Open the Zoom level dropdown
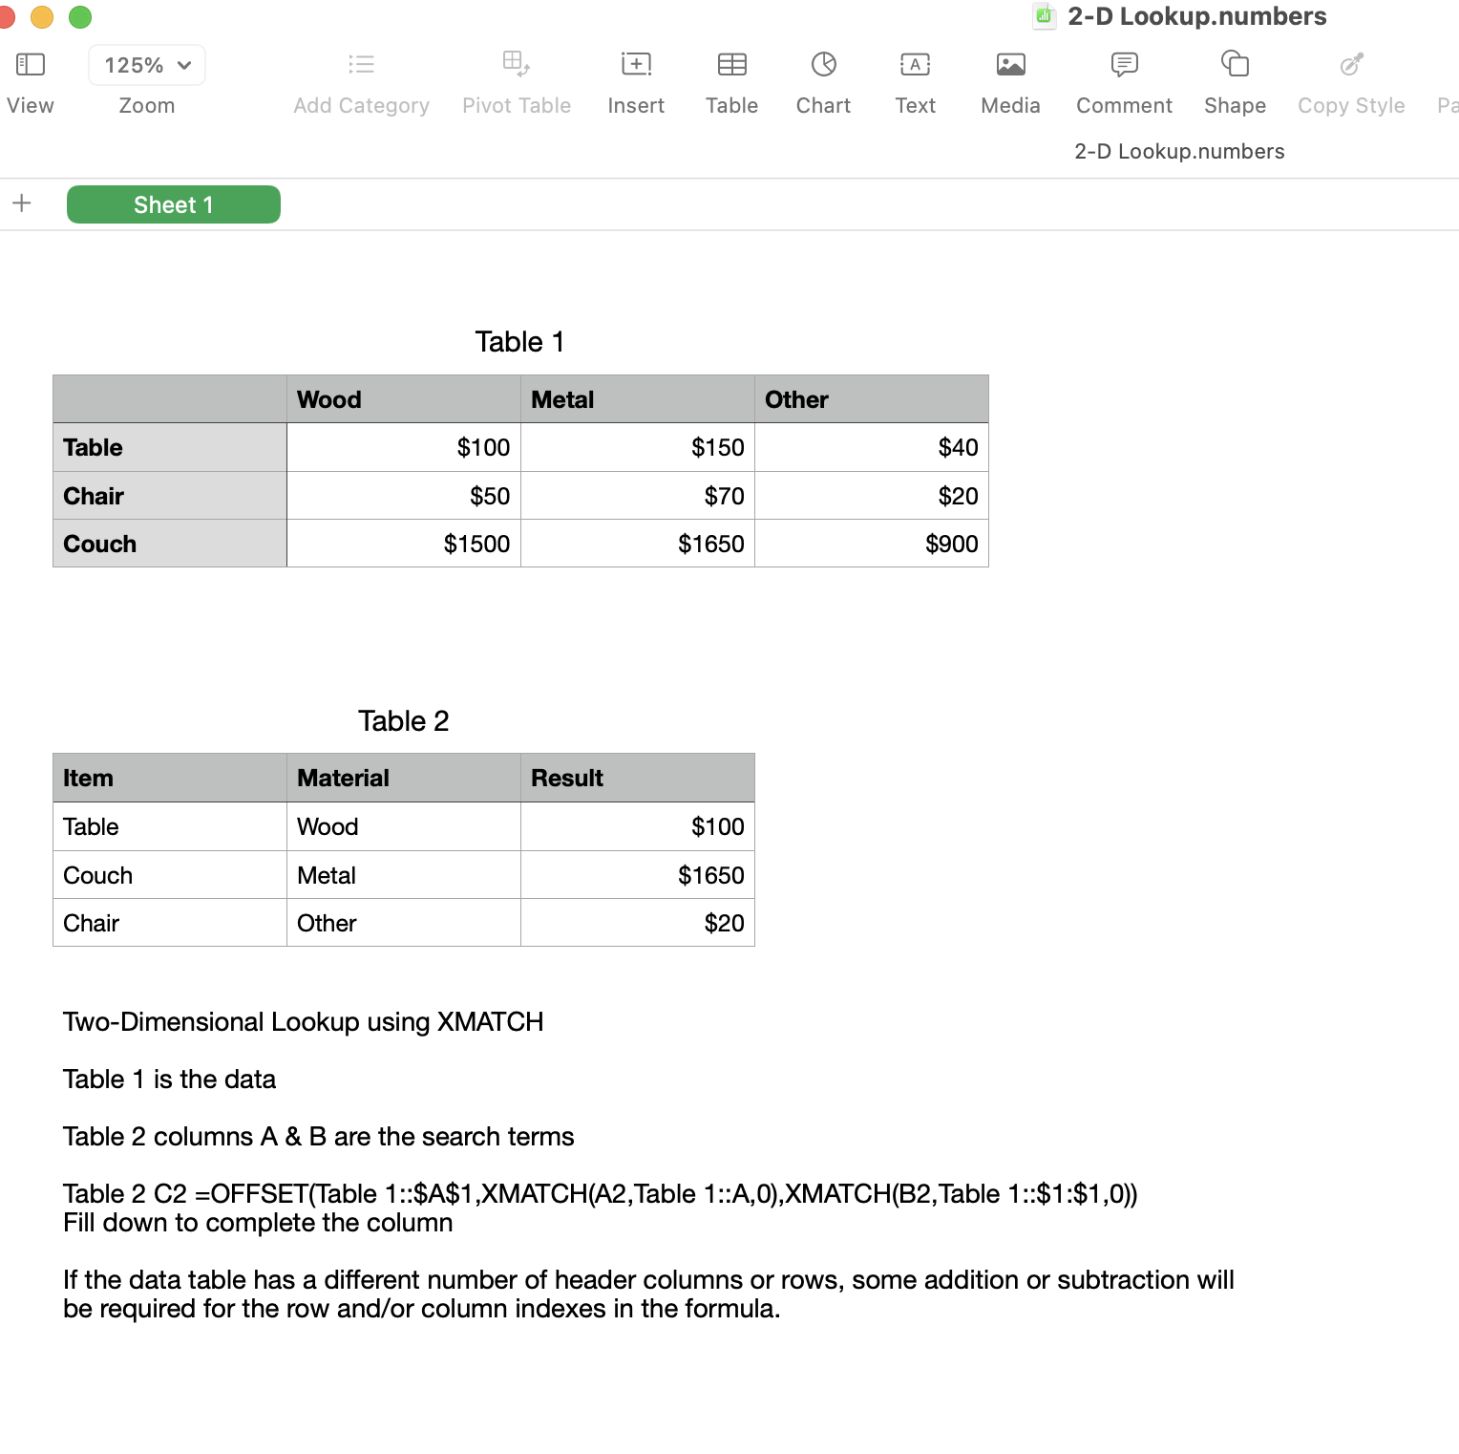This screenshot has width=1459, height=1454. (146, 65)
